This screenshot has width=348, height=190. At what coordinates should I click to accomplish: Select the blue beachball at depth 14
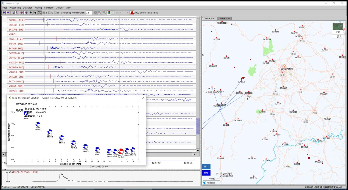(97, 149)
